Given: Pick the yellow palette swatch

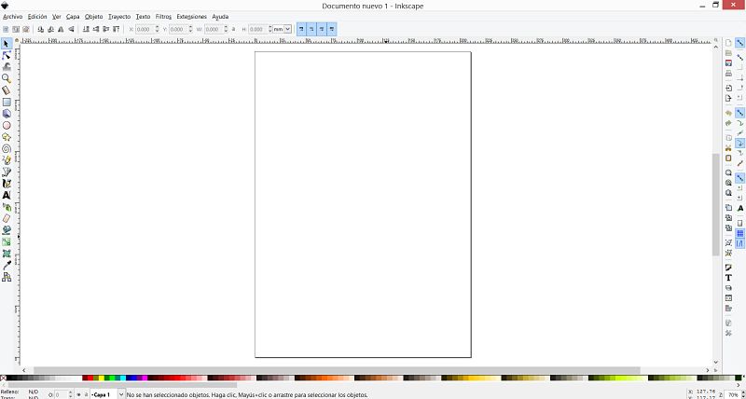Looking at the screenshot, I should point(102,378).
